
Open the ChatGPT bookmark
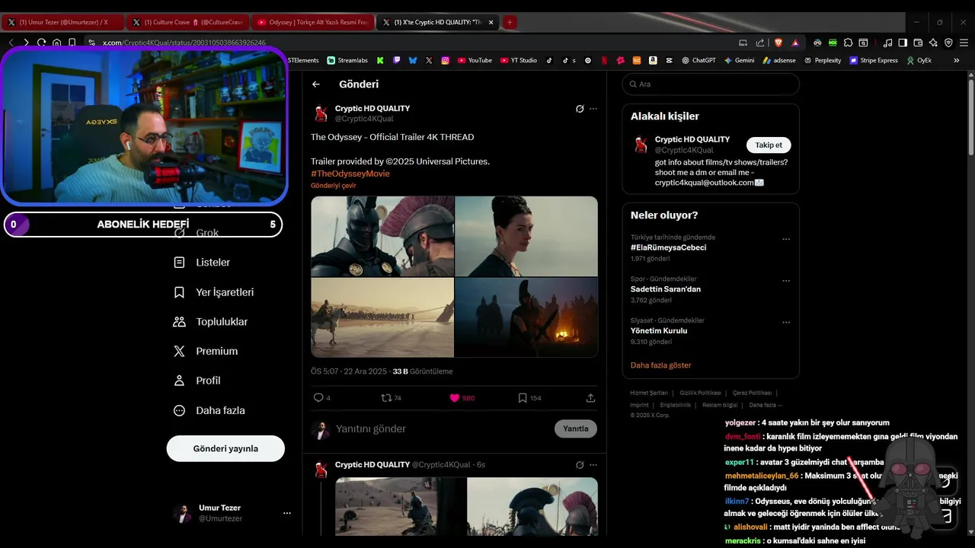click(698, 60)
